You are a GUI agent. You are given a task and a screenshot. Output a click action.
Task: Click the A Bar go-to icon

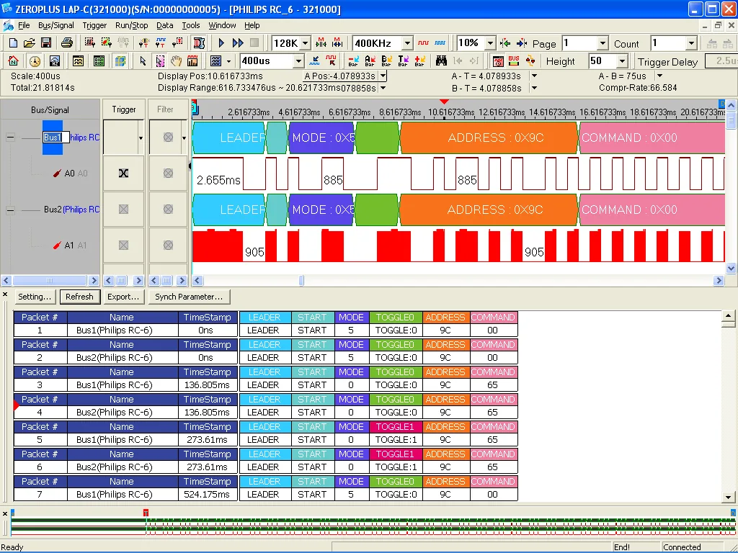coord(370,60)
